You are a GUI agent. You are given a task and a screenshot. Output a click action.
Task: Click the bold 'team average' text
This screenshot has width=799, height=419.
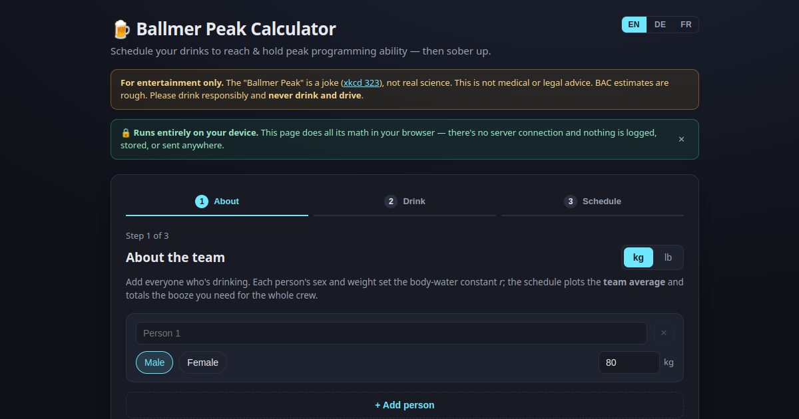point(634,282)
